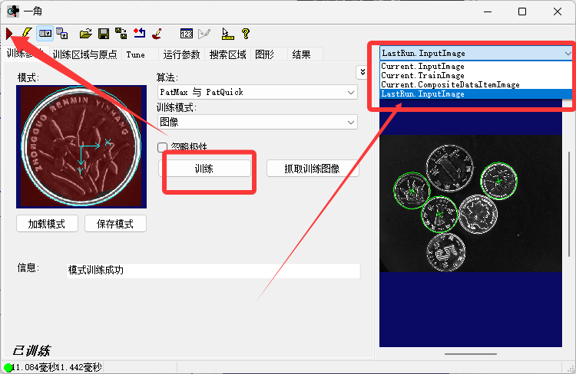Run the tool with the red triangle icon
Screen dimensions: 576x374
[x=9, y=34]
